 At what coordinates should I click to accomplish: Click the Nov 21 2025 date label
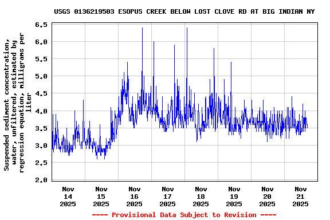[x=301, y=197]
